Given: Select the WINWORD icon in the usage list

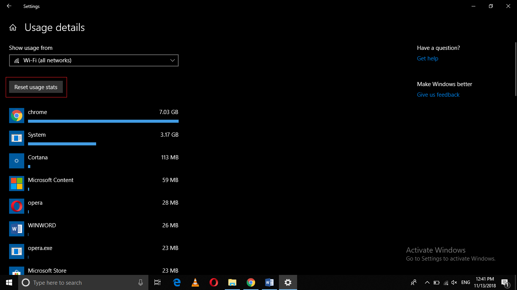Looking at the screenshot, I should pos(17,229).
